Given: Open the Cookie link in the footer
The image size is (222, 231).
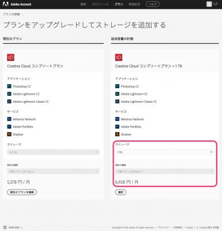Looking at the screenshot, I should coord(190,228).
